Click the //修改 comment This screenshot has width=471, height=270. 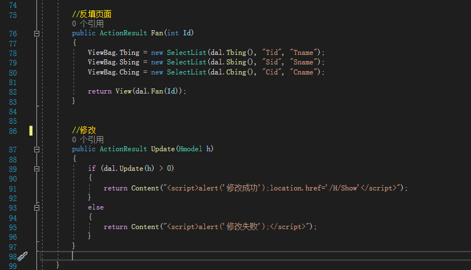coord(84,130)
